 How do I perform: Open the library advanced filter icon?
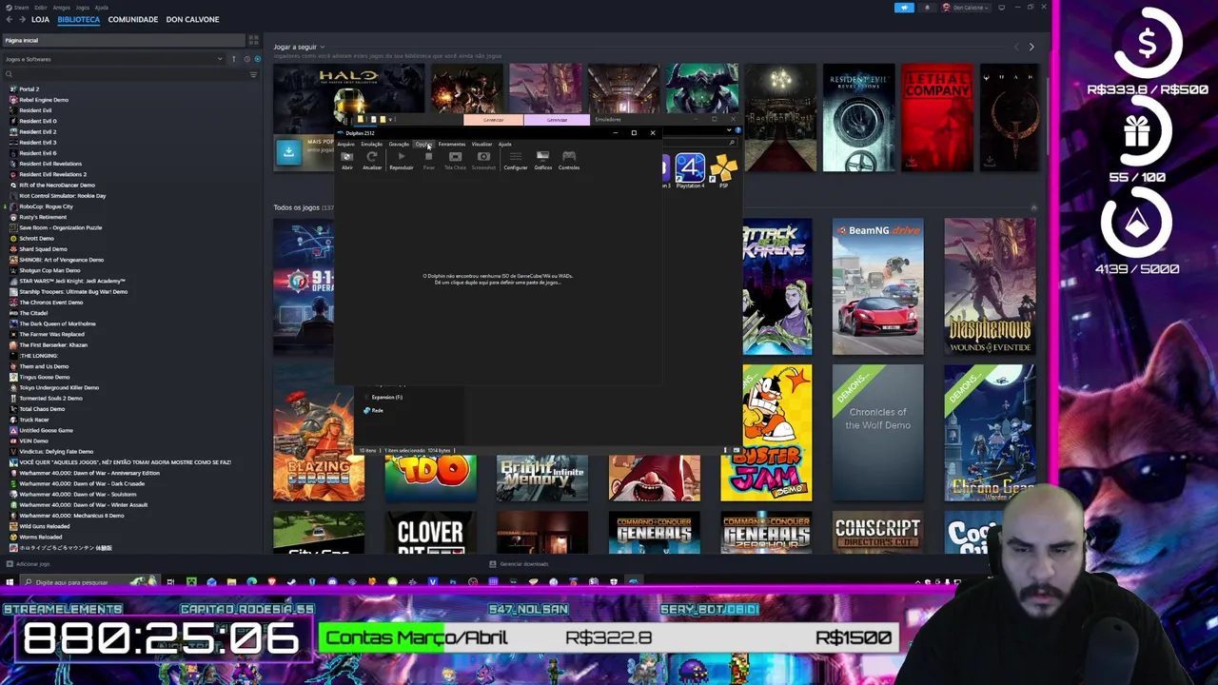click(253, 74)
